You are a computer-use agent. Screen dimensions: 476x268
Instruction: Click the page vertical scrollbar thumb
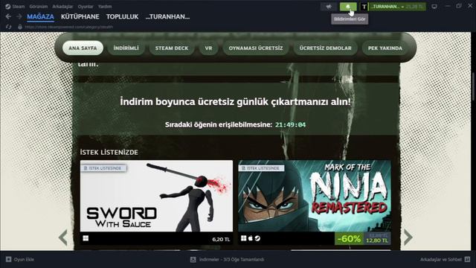point(473,86)
